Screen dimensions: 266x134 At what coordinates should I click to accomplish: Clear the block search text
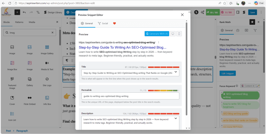(52, 33)
